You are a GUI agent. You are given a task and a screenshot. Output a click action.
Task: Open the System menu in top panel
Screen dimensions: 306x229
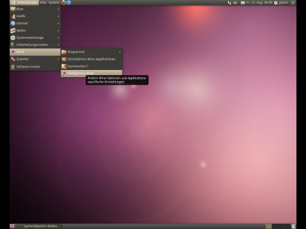54,3
